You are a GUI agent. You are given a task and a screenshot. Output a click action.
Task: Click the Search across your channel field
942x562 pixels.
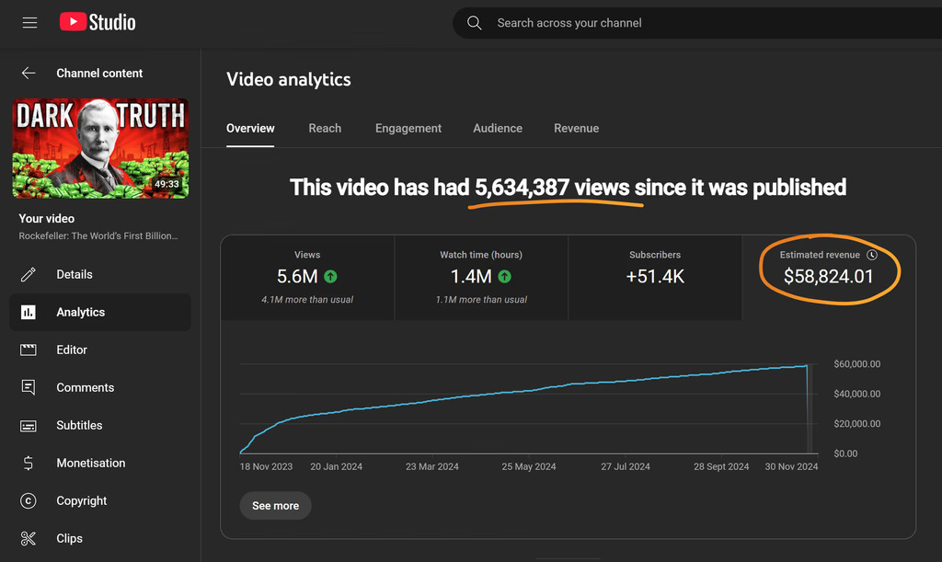click(697, 23)
